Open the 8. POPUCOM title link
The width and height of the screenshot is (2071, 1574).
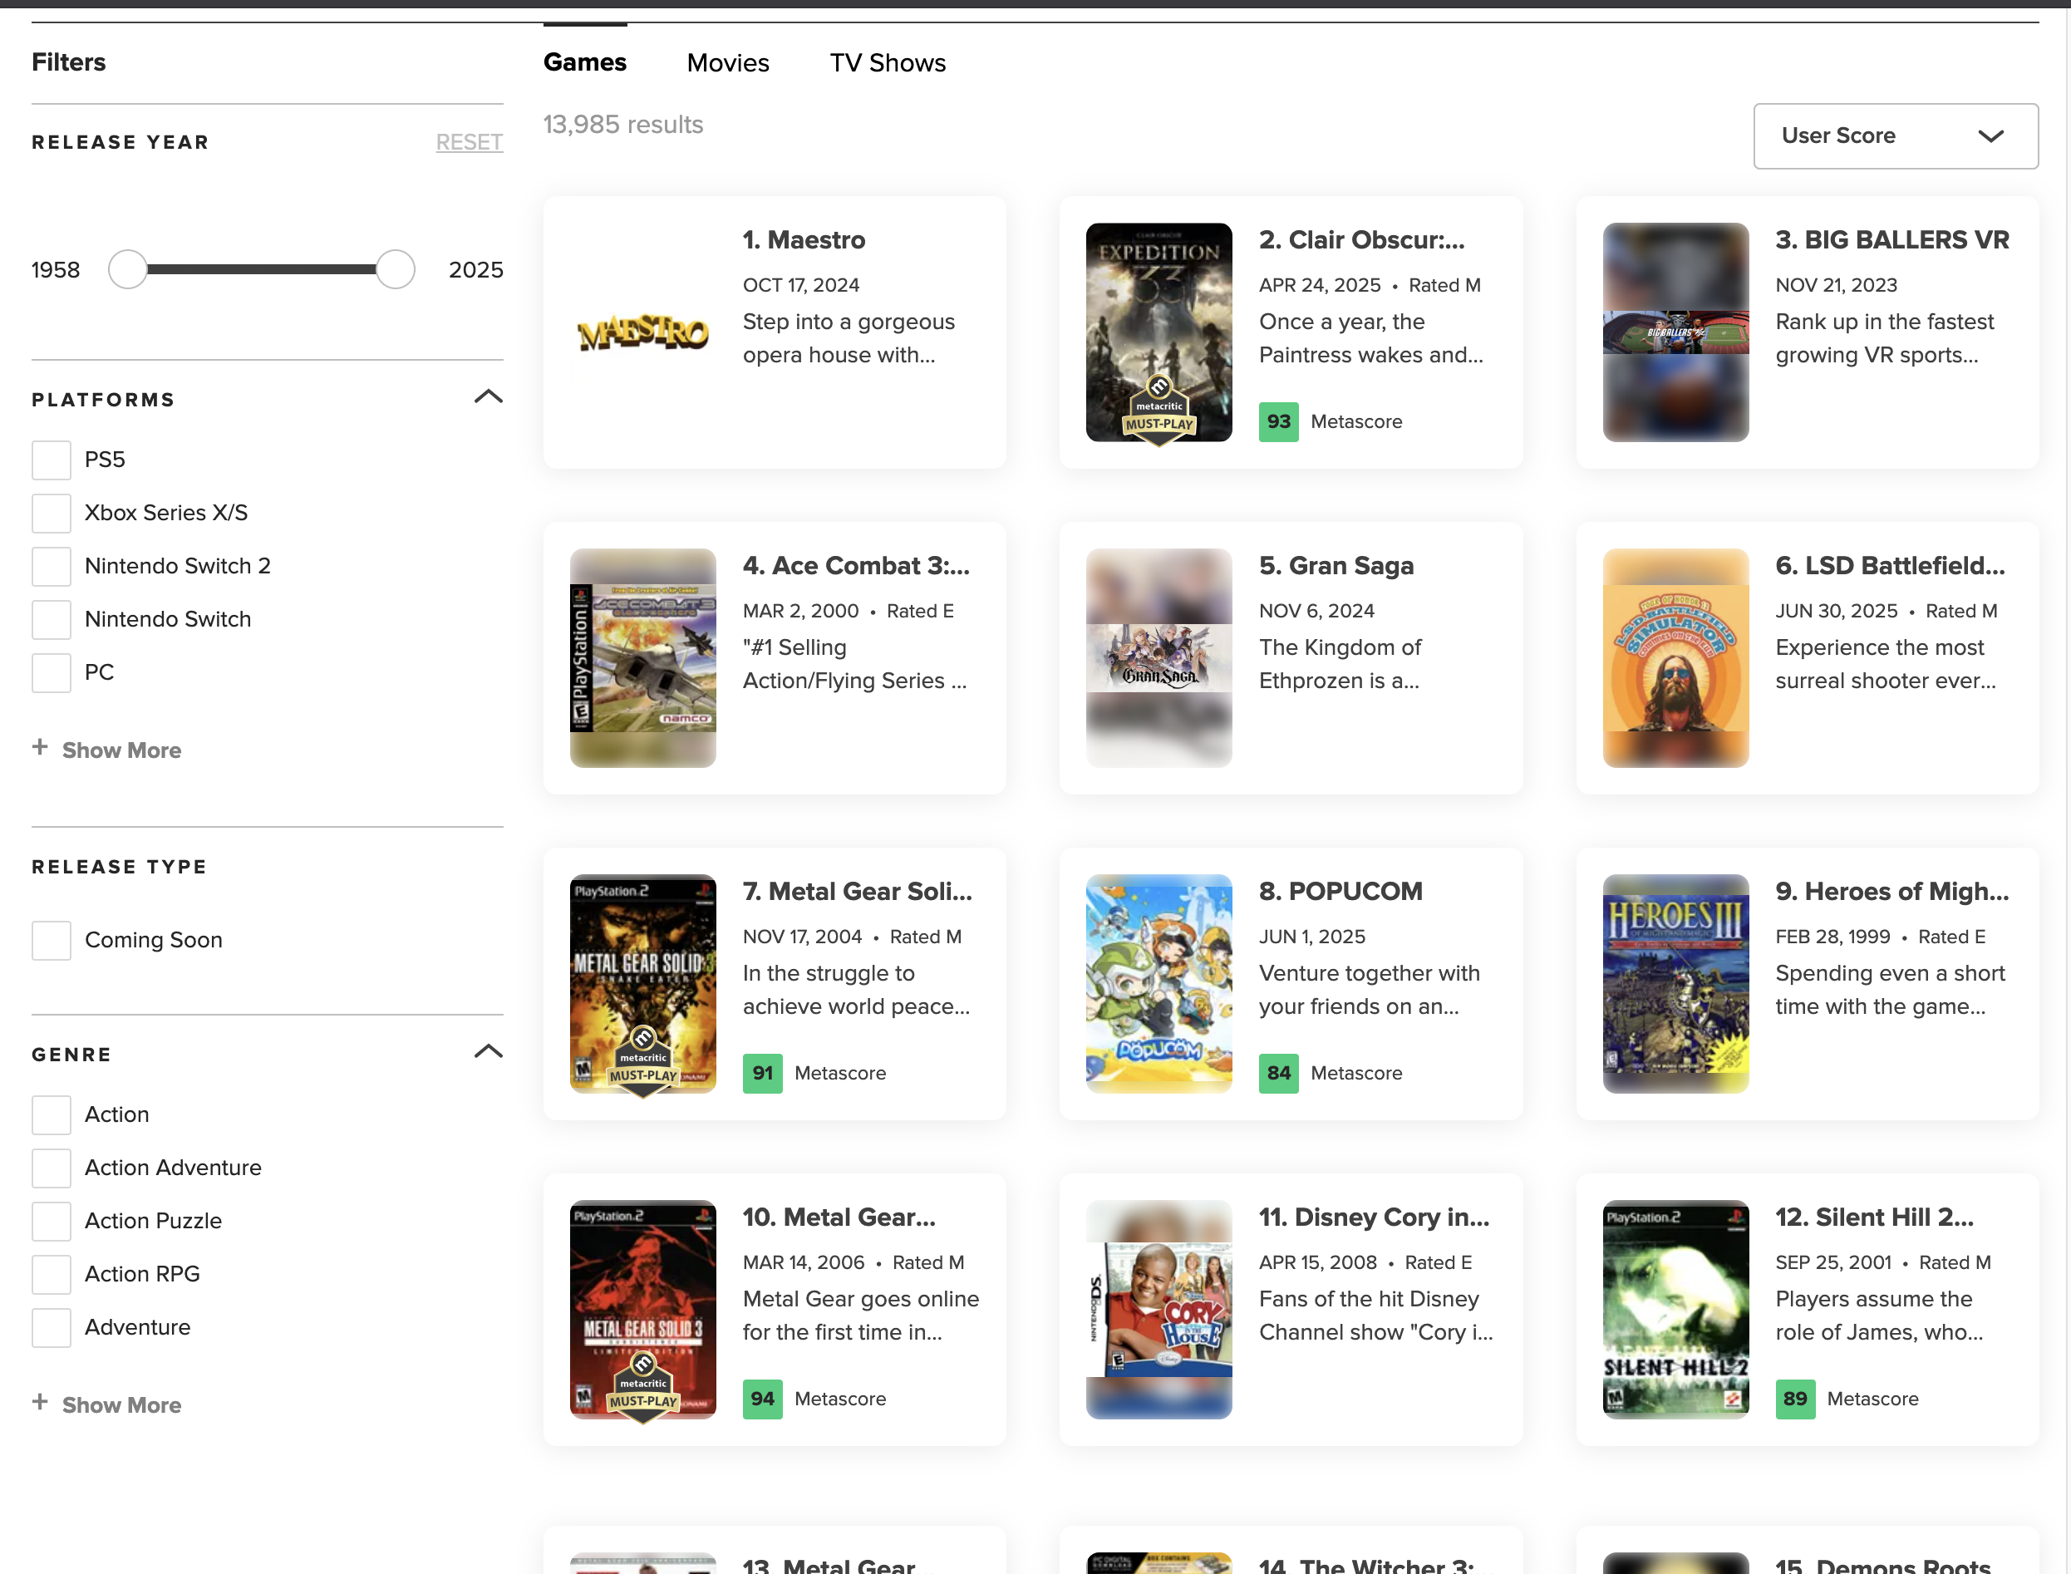(x=1340, y=892)
